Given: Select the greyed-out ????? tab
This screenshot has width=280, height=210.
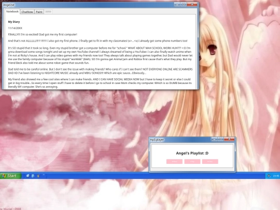Looking at the screenshot, I should (48, 12).
